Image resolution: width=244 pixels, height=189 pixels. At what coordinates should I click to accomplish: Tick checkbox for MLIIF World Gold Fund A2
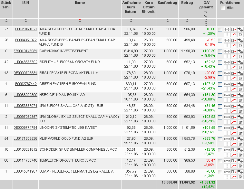coord(220,139)
